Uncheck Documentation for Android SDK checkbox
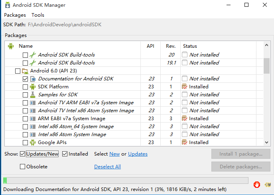Image resolution: width=274 pixels, height=195 pixels. click(26, 79)
